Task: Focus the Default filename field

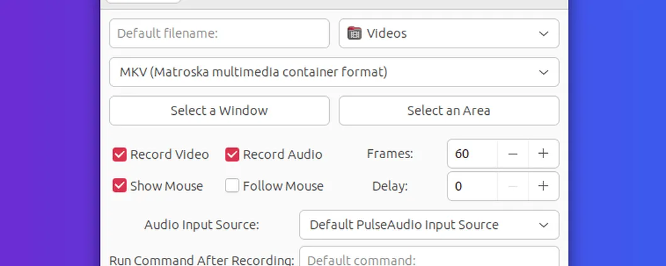Action: point(219,33)
